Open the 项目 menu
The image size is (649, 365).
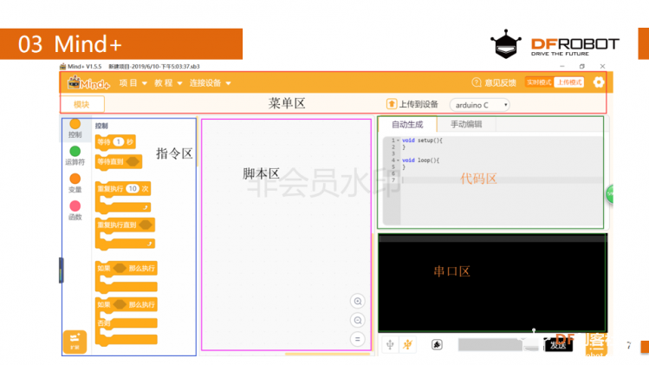[x=133, y=83]
